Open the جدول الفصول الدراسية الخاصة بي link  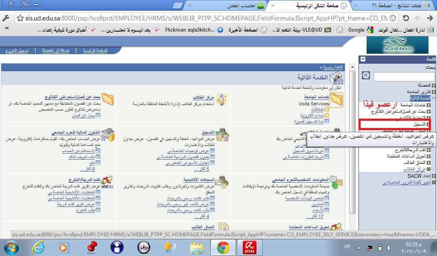183,157
